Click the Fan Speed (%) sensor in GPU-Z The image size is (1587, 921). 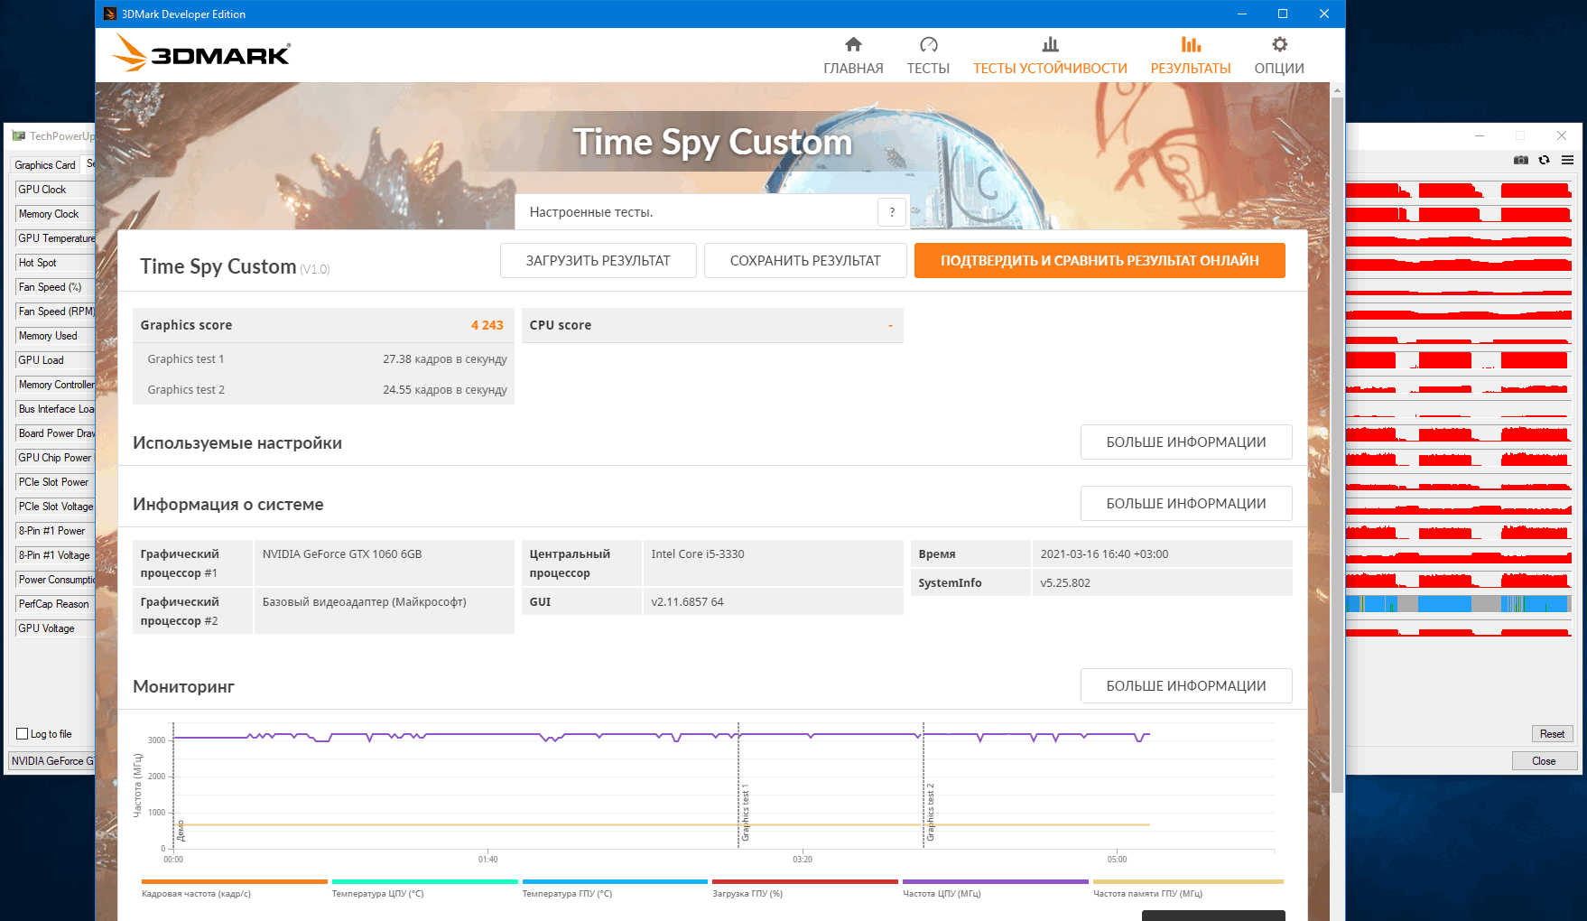pos(54,287)
